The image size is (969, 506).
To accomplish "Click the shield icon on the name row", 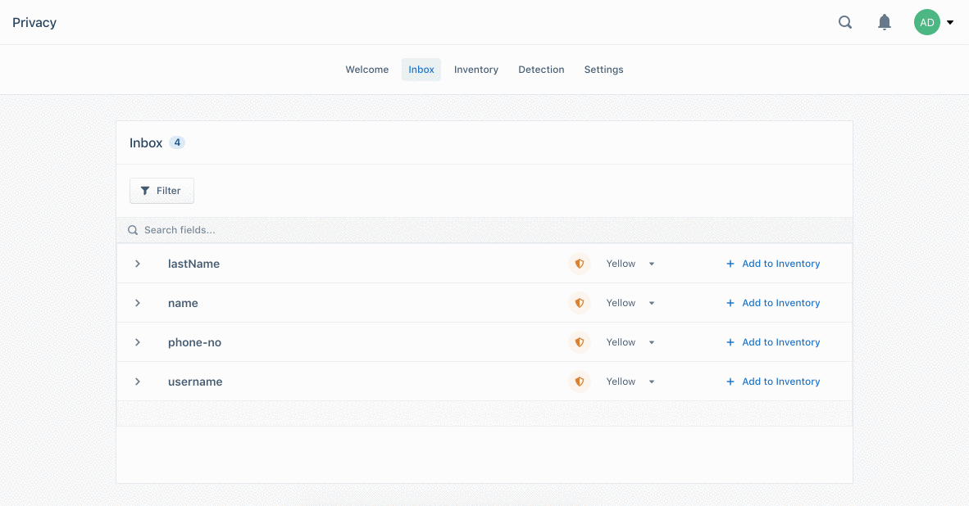I will pyautogui.click(x=580, y=303).
